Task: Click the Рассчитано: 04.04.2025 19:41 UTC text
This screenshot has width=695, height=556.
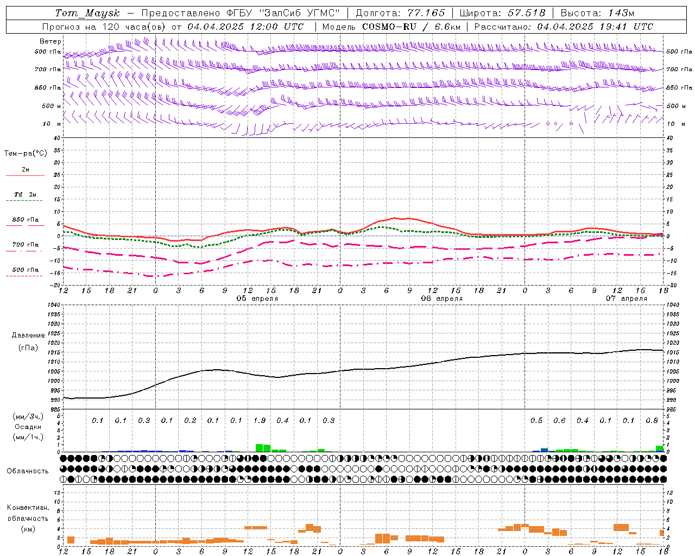Action: [x=564, y=27]
